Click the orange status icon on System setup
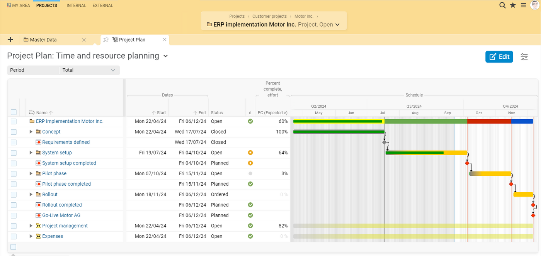541x256 pixels. 250,153
